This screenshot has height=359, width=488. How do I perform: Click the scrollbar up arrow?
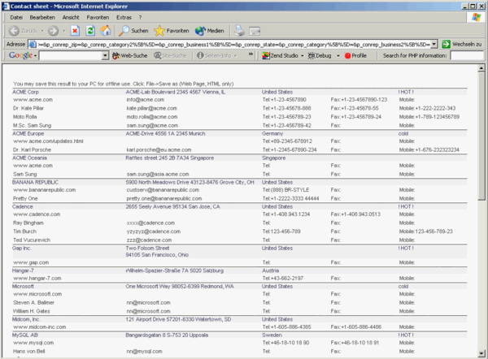(481, 67)
